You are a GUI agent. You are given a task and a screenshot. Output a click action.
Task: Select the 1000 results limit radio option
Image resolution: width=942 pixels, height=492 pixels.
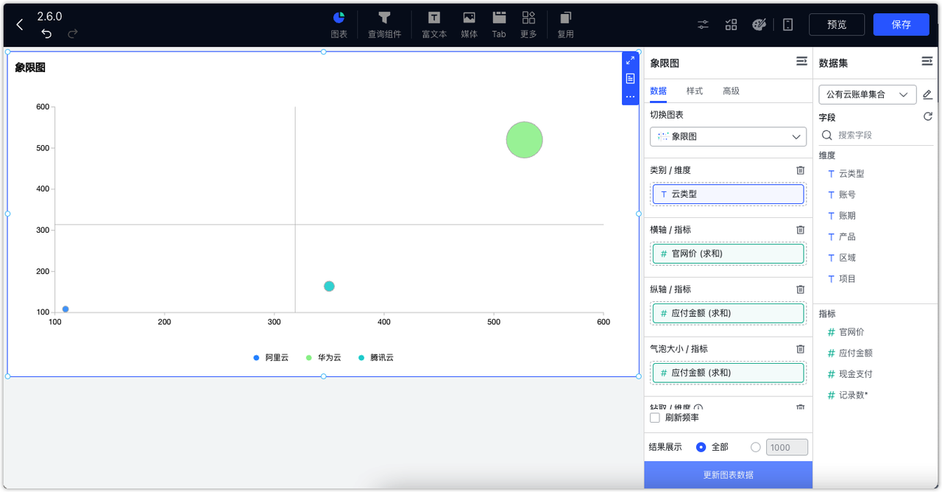(x=756, y=447)
